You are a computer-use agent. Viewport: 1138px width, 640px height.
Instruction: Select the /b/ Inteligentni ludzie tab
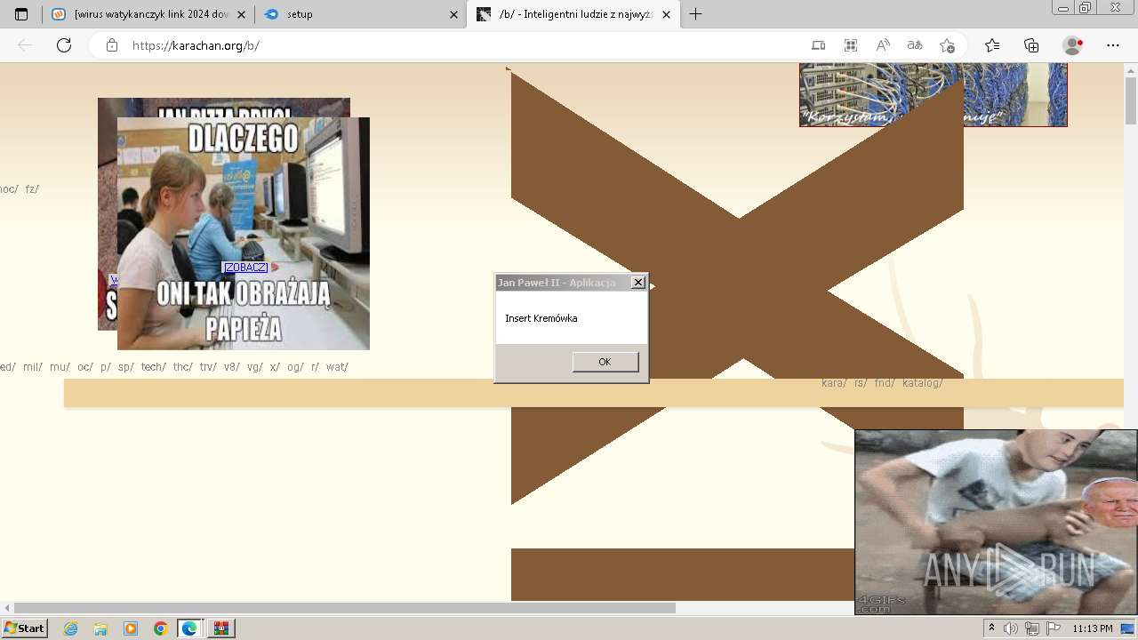coord(573,14)
